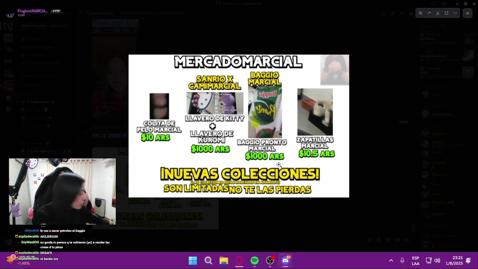The image size is (478, 269).
Task: Open network settings from the tray icon
Action: (429, 260)
